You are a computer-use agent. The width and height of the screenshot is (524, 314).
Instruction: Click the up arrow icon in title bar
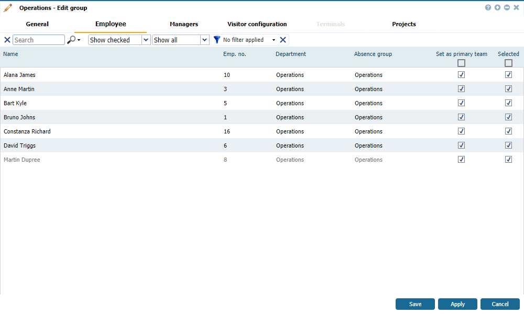coord(497,8)
